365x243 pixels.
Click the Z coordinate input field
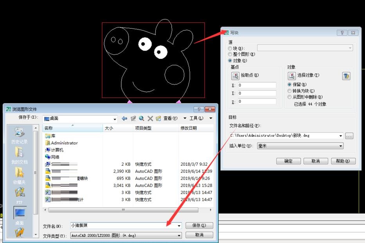pos(257,101)
